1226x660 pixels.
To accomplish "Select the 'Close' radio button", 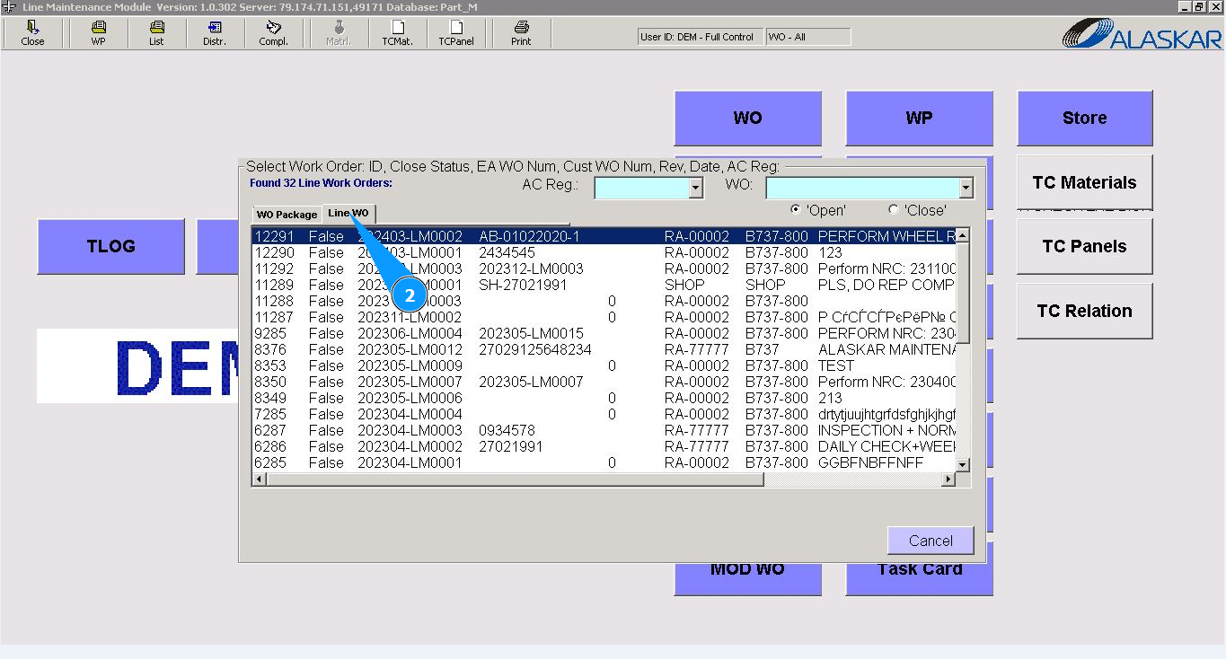I will [x=893, y=209].
